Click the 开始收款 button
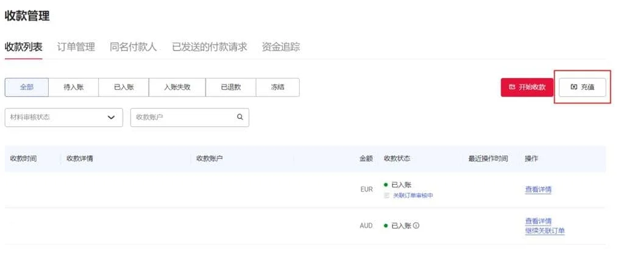 point(527,87)
